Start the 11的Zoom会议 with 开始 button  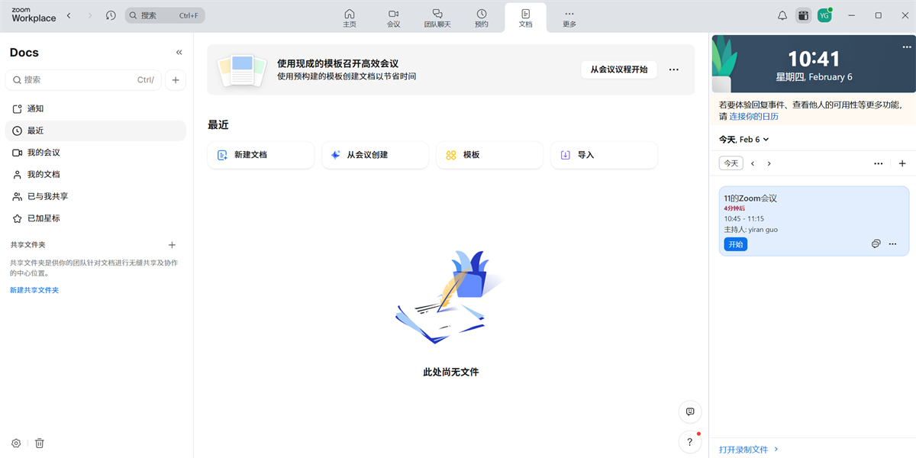tap(735, 244)
